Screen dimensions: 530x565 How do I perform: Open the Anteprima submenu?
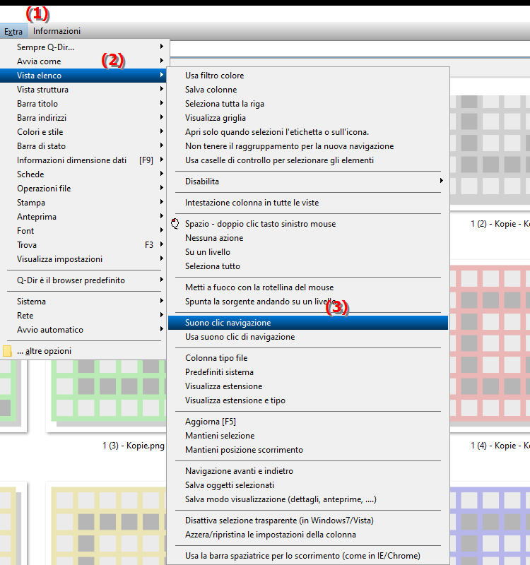[x=83, y=217]
